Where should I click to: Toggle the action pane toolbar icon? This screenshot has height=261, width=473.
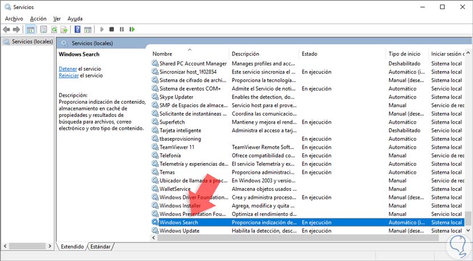coord(88,30)
